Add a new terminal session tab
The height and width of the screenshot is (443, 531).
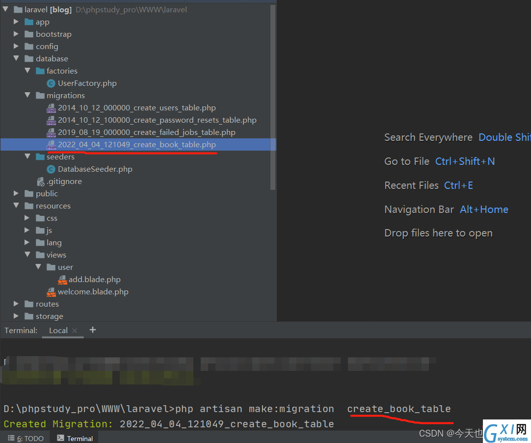tap(92, 330)
